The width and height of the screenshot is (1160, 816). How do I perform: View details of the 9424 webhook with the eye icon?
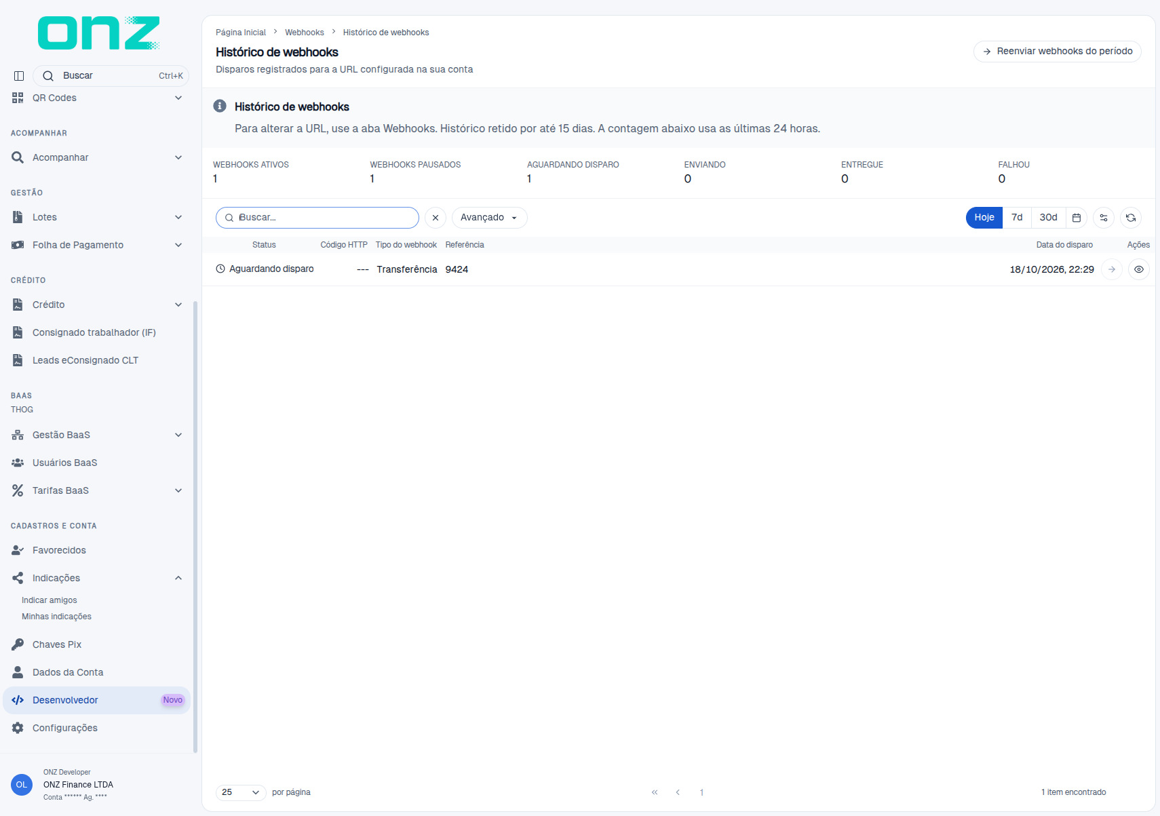pos(1139,269)
